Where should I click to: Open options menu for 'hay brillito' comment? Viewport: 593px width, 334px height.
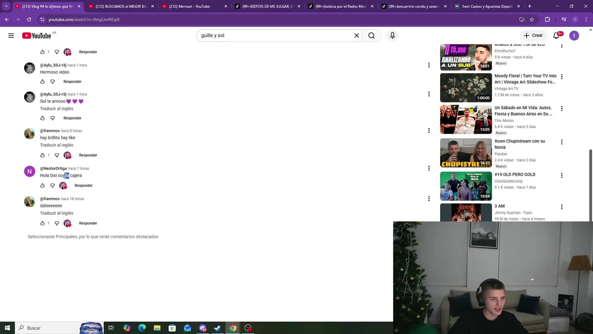click(429, 131)
